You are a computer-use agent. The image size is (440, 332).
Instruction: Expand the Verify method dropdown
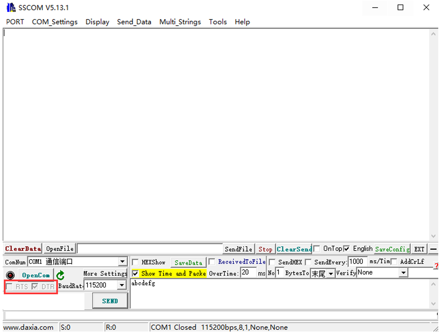403,273
